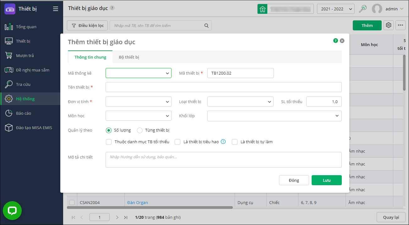Viewport: 409px width, 225px height.
Task: Open the green chat support bubble
Action: tap(12, 211)
